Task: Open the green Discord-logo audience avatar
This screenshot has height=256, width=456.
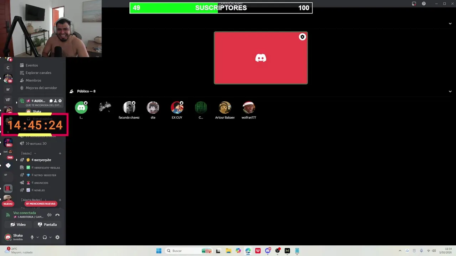Action: pyautogui.click(x=81, y=107)
